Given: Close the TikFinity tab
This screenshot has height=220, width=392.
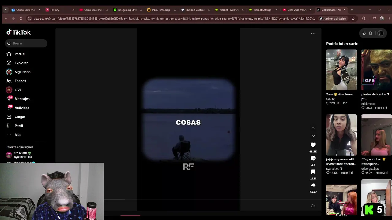Looking at the screenshot, I should tap(73, 10).
